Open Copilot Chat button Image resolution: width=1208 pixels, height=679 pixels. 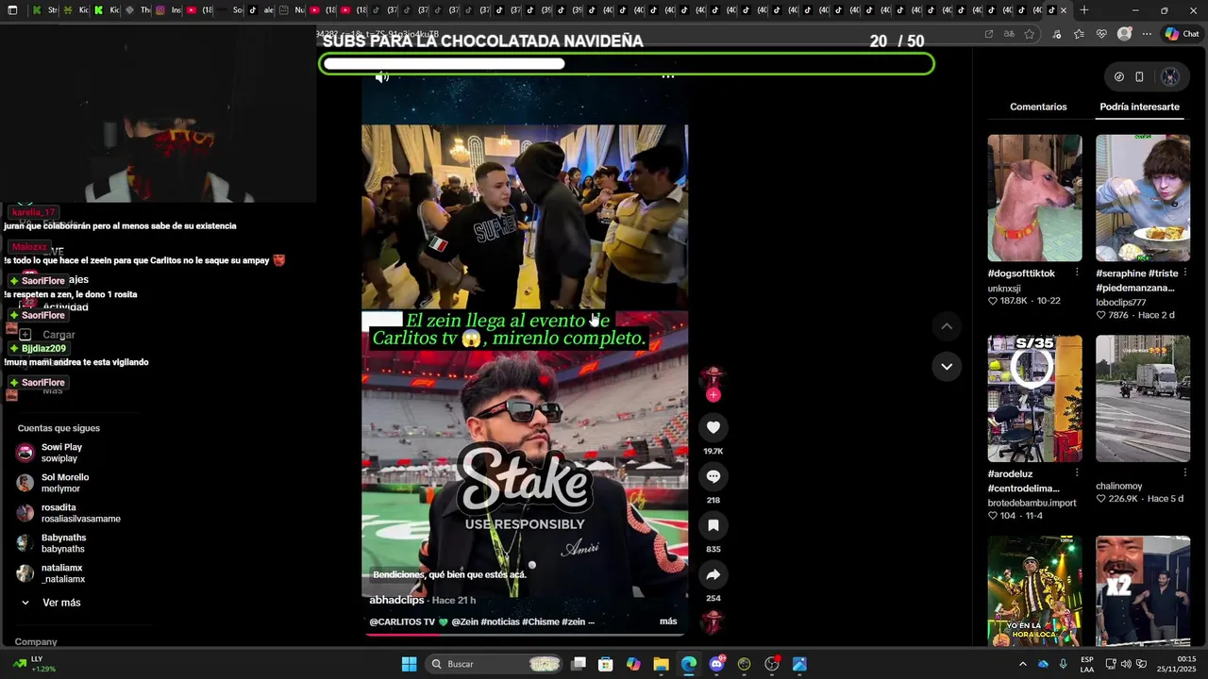(1182, 34)
